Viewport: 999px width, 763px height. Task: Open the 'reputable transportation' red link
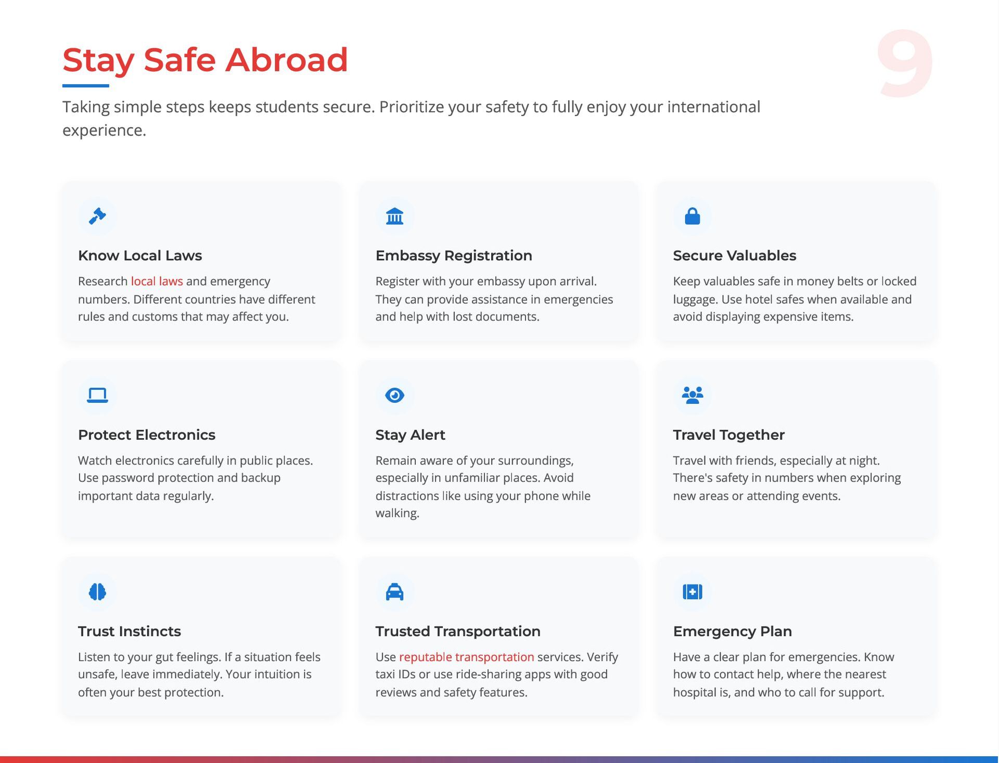tap(466, 657)
